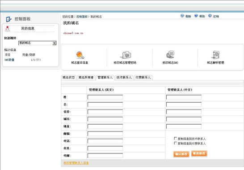Focus the 电邮 input field
244x170 pixels.
(105, 156)
